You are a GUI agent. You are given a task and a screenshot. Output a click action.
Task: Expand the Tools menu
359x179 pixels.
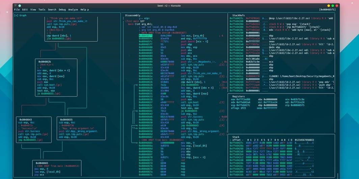[x=42, y=10]
